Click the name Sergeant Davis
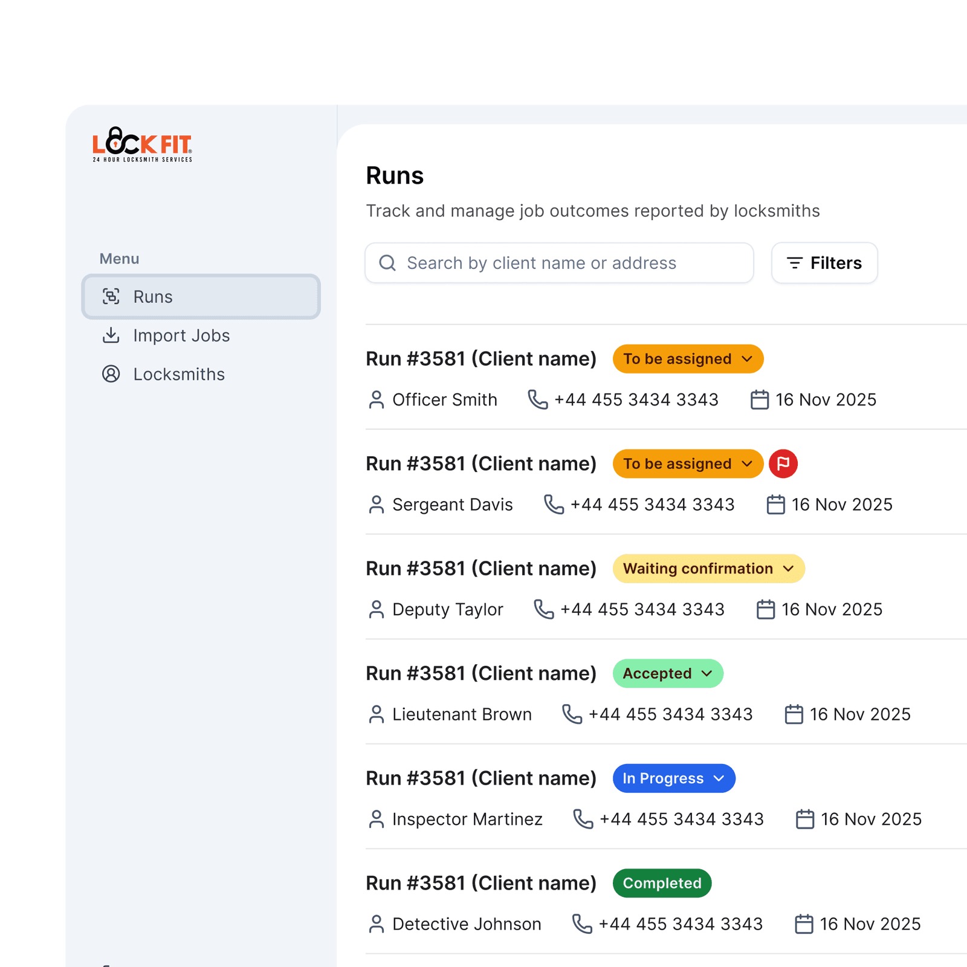The image size is (967, 967). [x=453, y=505]
